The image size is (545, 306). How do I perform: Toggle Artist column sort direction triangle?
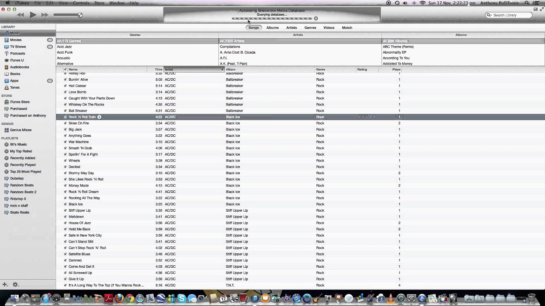click(x=222, y=69)
